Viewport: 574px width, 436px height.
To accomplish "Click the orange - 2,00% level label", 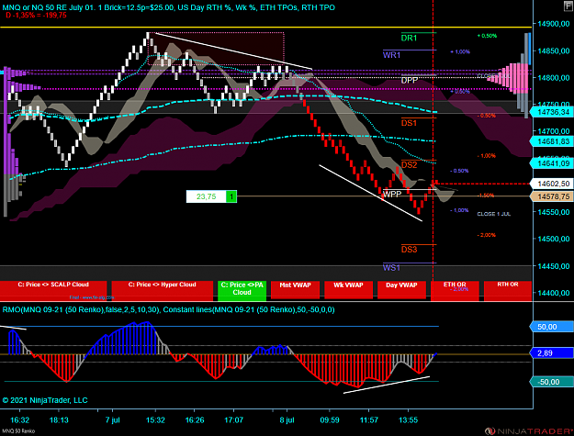I will [x=487, y=235].
